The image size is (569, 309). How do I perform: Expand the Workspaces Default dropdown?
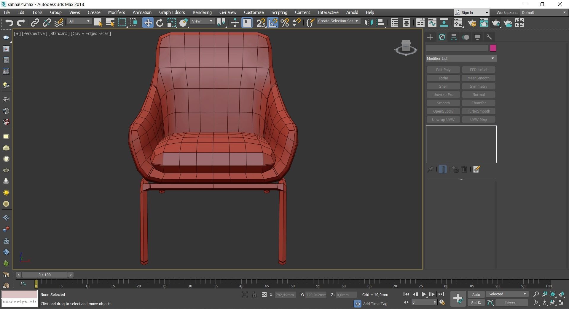544,12
